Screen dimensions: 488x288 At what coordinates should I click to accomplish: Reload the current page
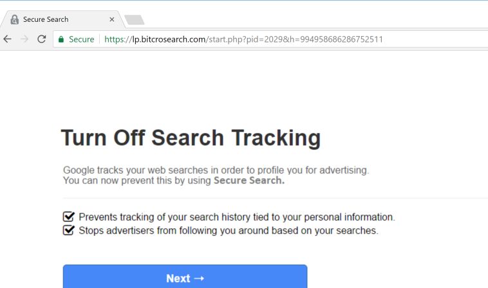click(x=42, y=39)
